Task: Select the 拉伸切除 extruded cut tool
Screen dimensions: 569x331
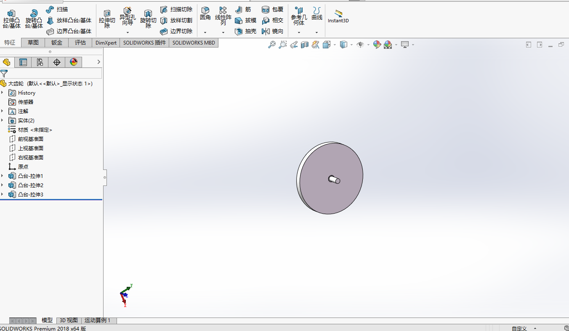Action: click(x=107, y=19)
